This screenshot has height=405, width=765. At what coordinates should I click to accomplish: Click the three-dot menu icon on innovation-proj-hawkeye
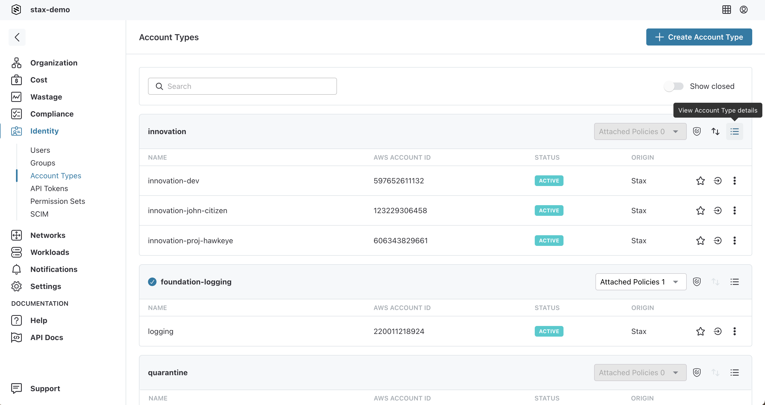[x=735, y=240]
